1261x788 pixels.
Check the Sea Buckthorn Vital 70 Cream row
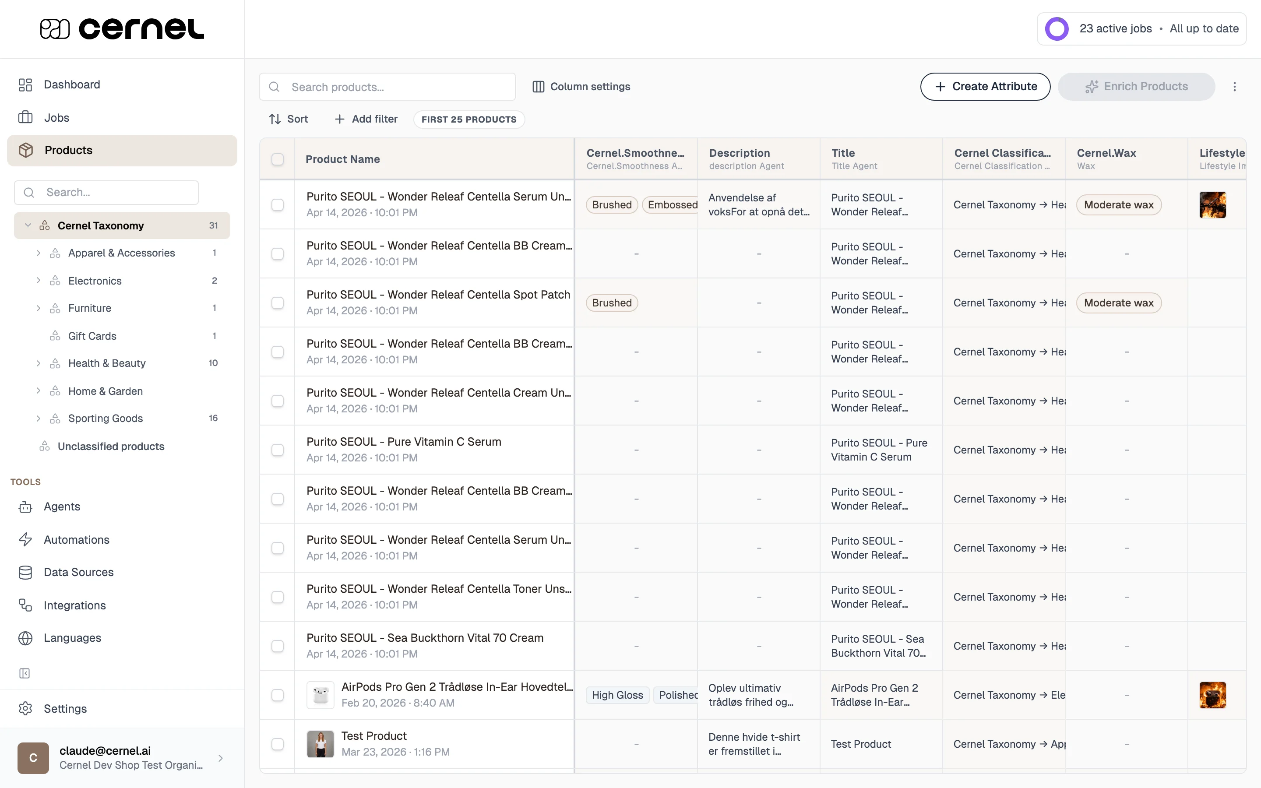coord(278,646)
